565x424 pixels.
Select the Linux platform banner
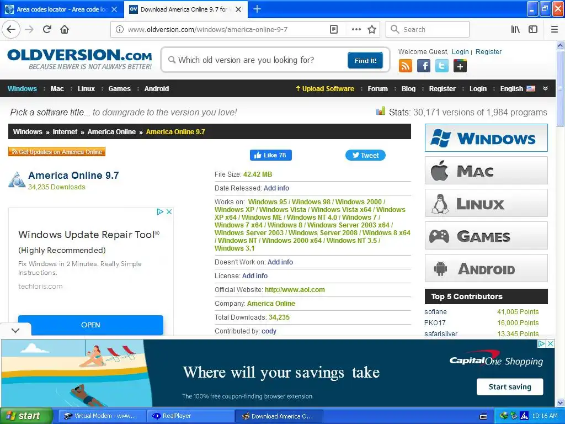tap(486, 203)
